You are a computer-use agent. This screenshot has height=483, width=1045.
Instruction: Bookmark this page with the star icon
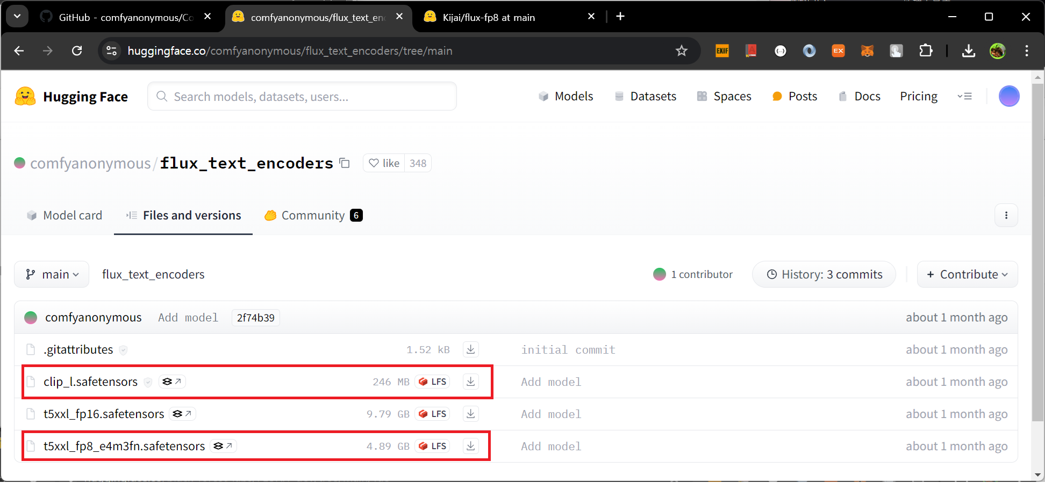pyautogui.click(x=681, y=51)
